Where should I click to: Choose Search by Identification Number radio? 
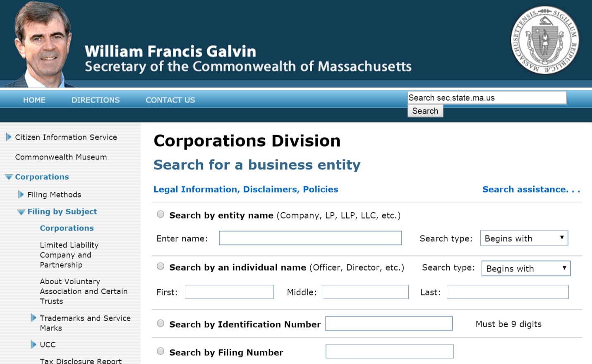pos(161,324)
